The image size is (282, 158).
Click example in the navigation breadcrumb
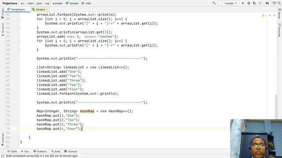tap(58, 3)
